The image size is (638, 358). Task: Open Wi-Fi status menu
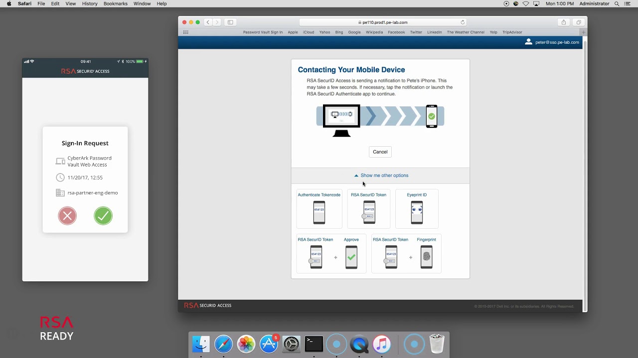[526, 3]
